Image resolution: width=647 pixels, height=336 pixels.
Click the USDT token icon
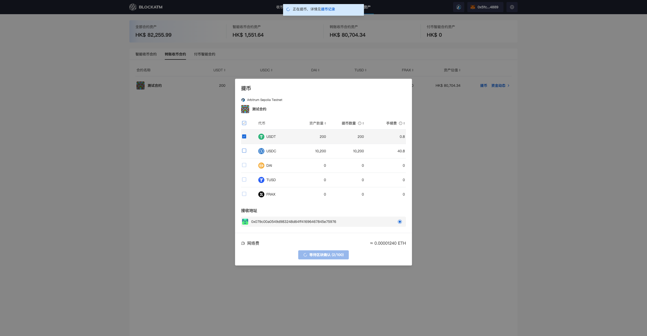(x=261, y=137)
